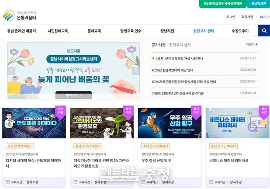
Task: Click the 회원가입 link
Action: pos(247,17)
